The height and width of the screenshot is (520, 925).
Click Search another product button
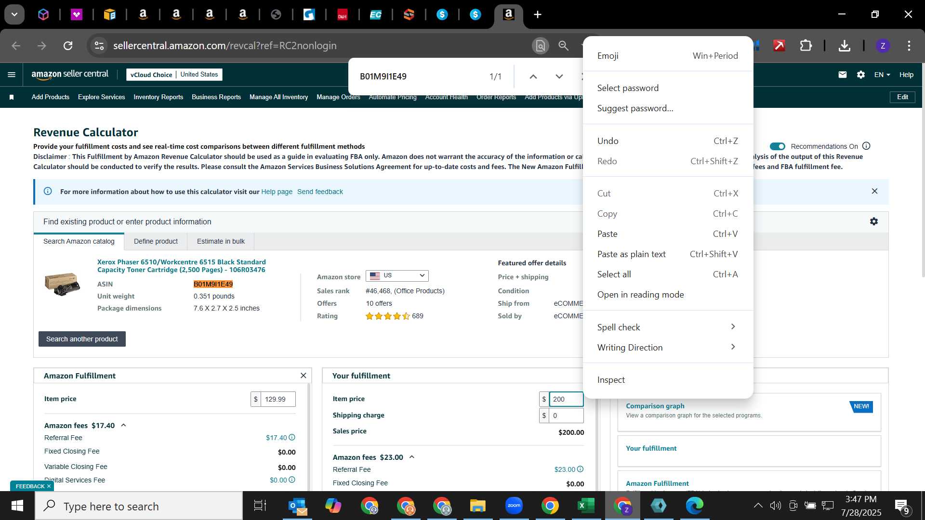(82, 339)
